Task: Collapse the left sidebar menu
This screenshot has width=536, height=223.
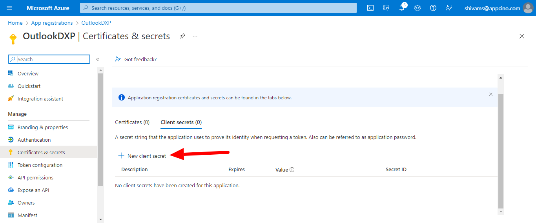Action: tap(98, 59)
